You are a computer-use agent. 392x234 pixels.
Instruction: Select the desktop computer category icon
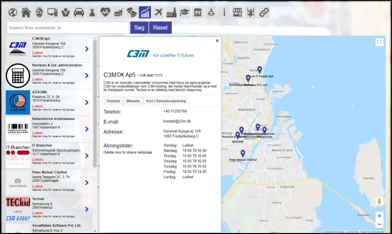point(53,12)
